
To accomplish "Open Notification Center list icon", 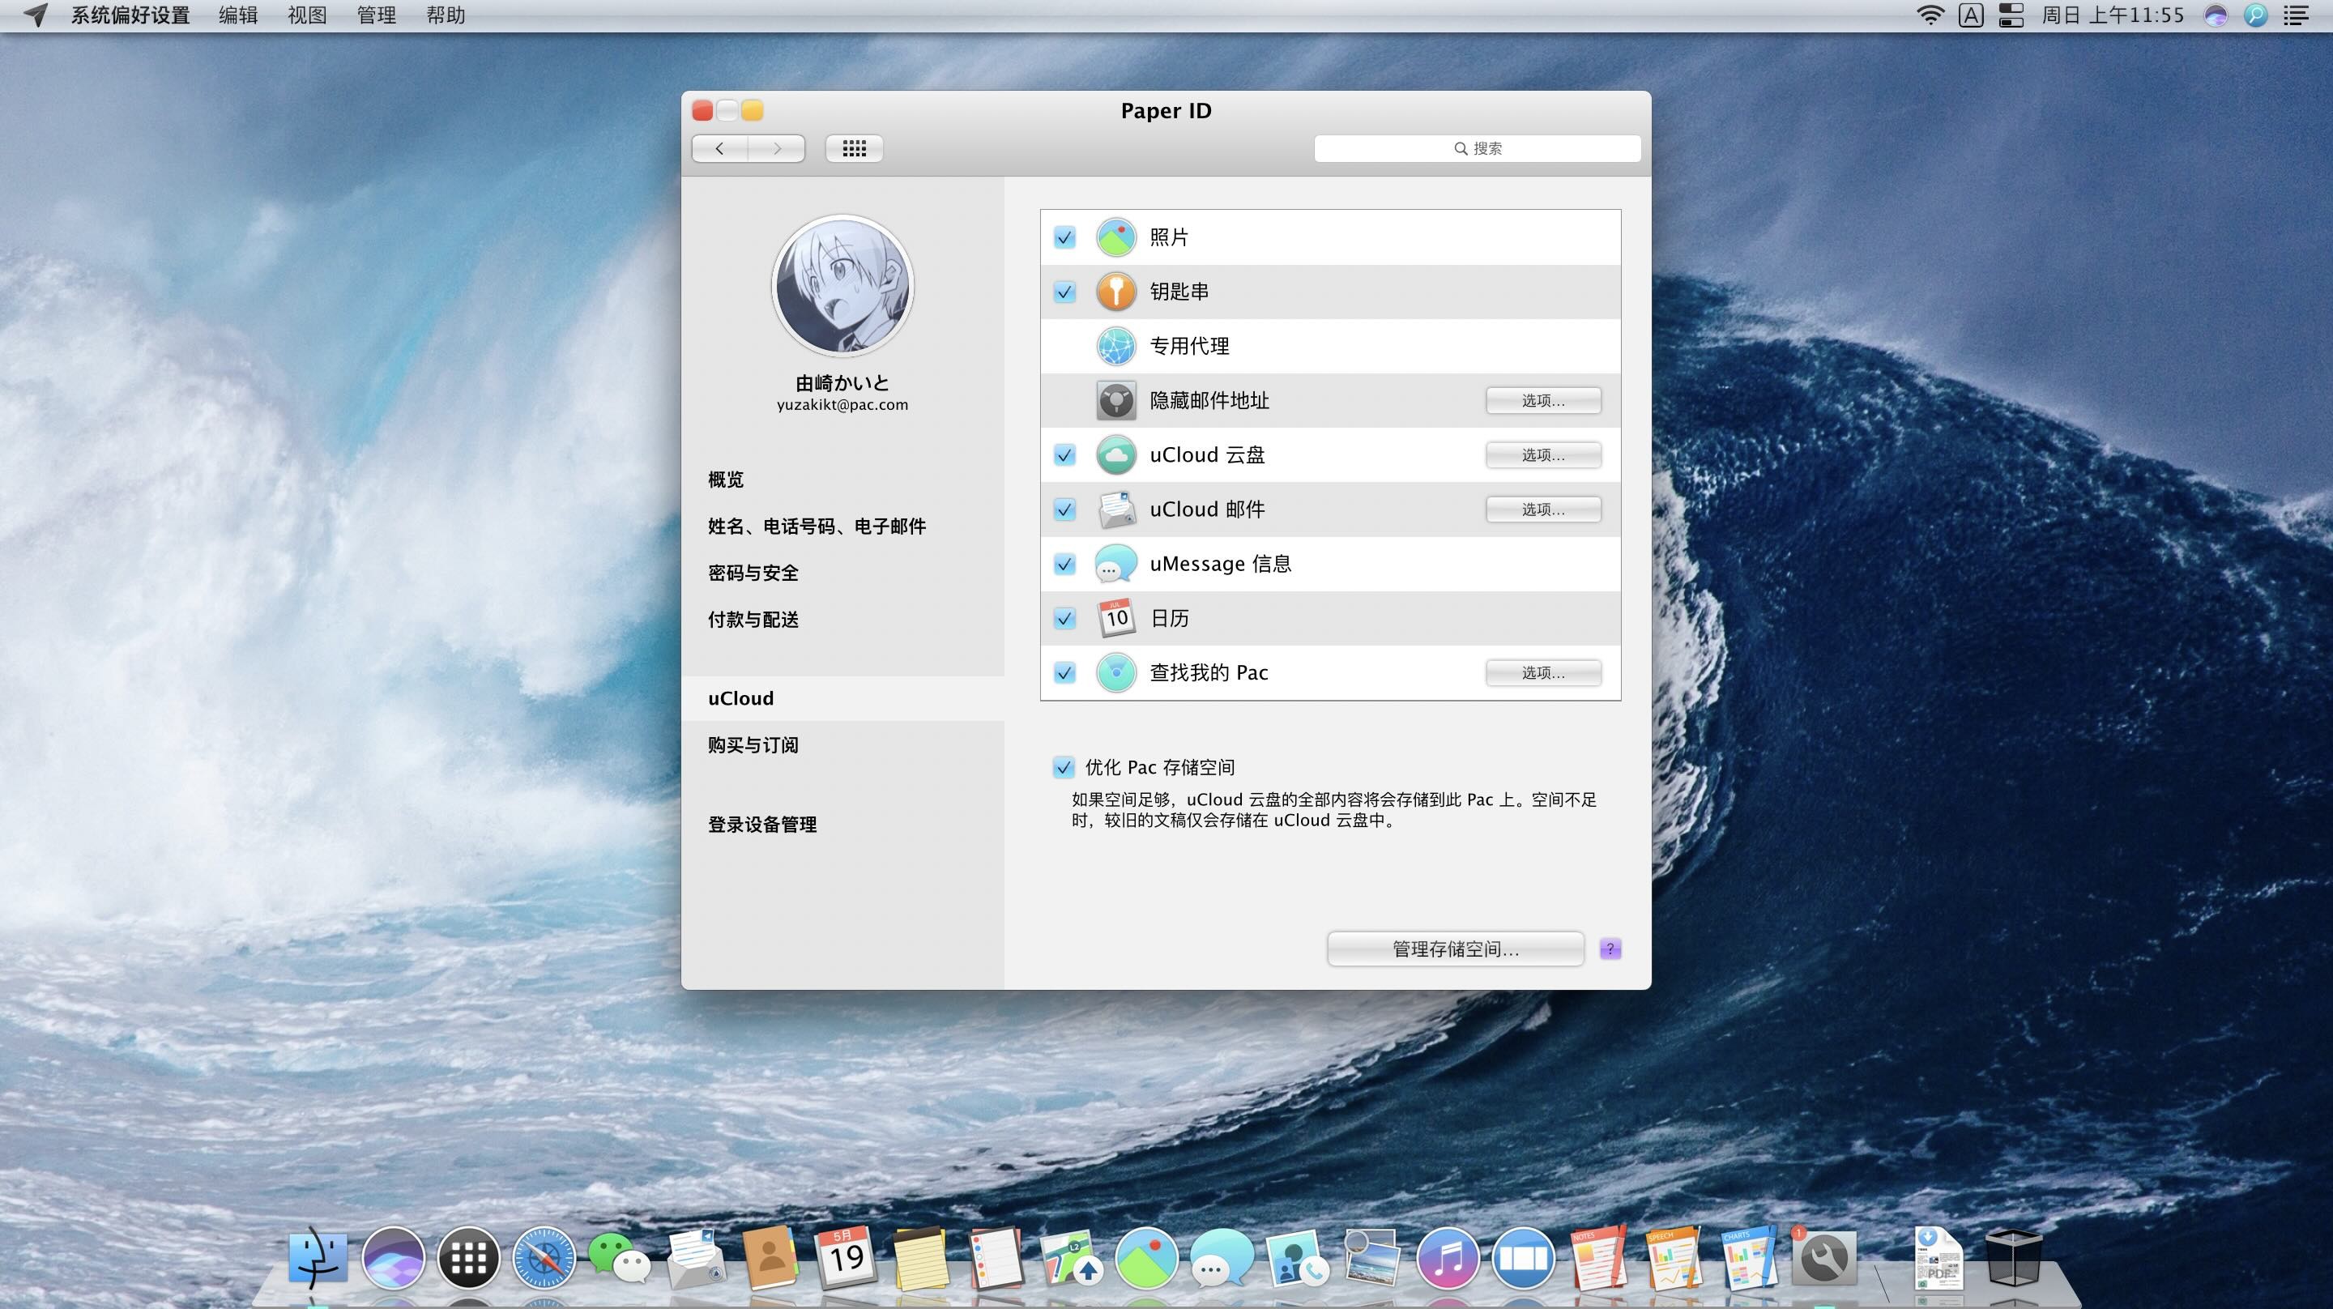I will pyautogui.click(x=2296, y=15).
